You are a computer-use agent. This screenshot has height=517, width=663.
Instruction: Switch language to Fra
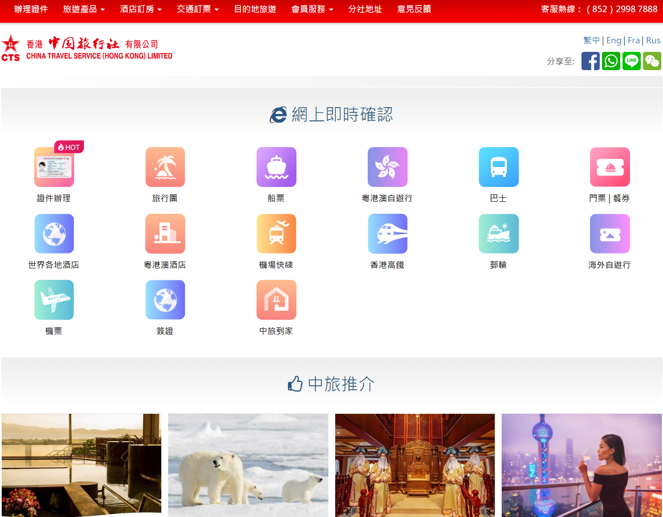pyautogui.click(x=633, y=40)
